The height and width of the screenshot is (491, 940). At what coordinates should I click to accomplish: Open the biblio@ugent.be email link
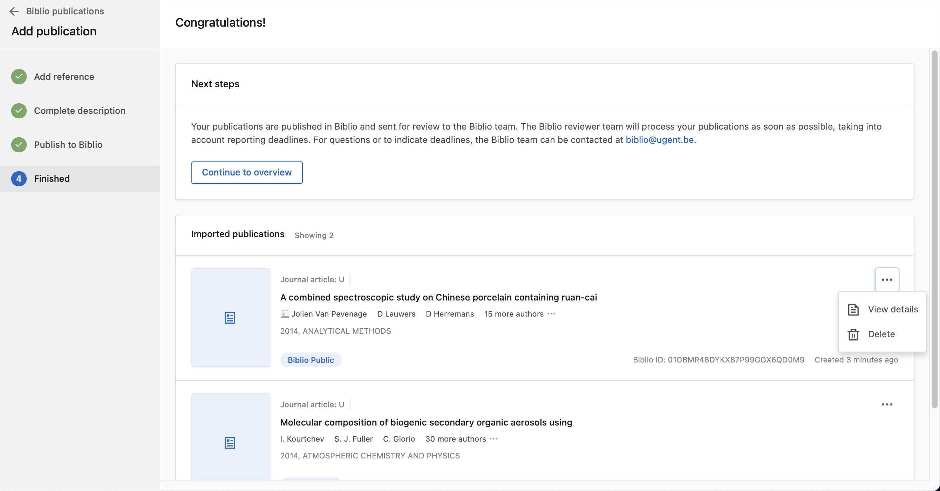659,140
